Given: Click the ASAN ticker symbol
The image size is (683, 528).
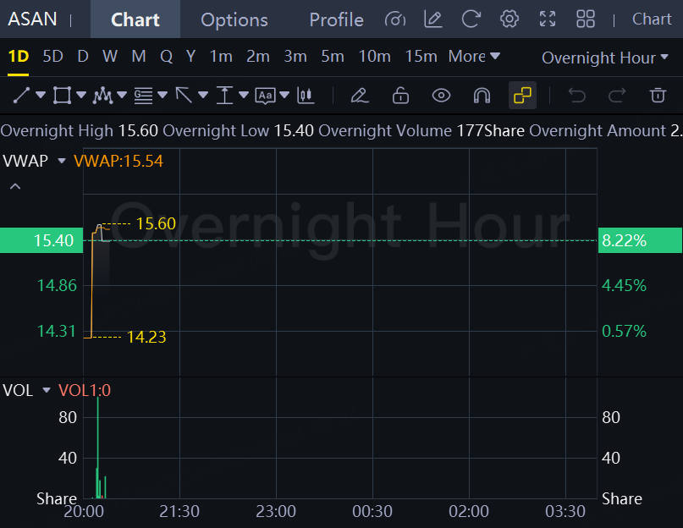Looking at the screenshot, I should [32, 19].
